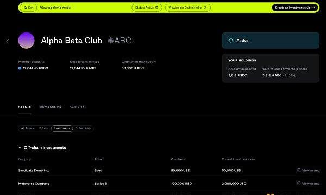Viewport: 326px width, 195px height.
Task: Open the Activity tab
Action: [x=77, y=107]
